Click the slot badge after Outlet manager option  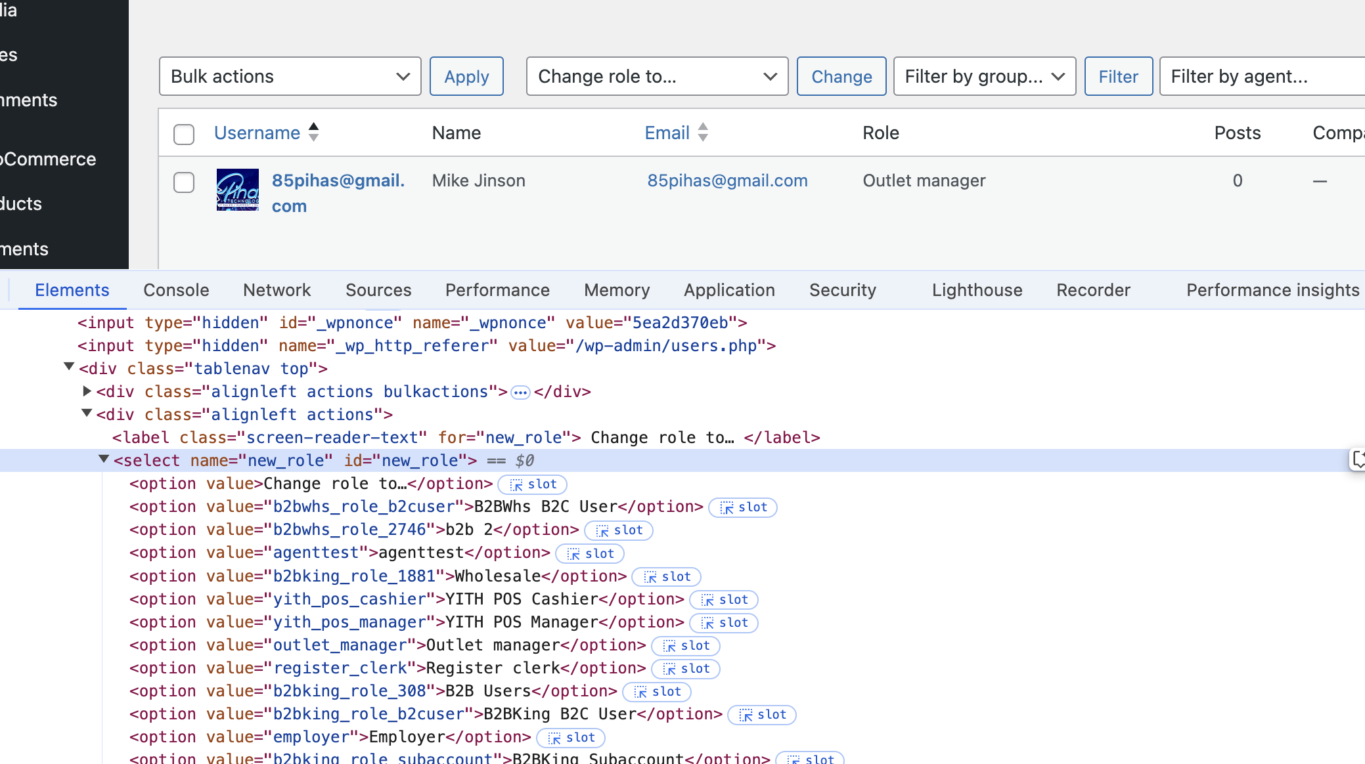click(685, 646)
